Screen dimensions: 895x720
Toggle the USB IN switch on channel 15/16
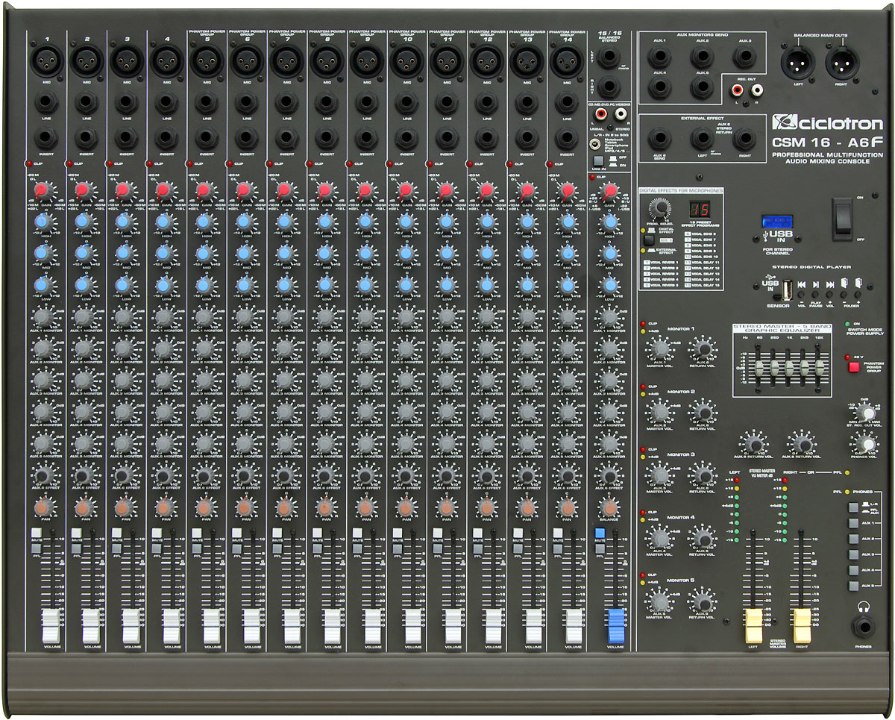tap(597, 160)
